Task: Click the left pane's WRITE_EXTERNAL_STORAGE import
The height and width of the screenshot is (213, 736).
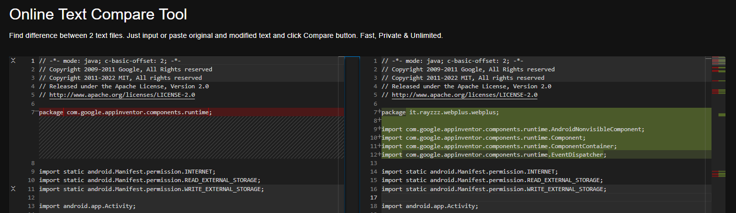Action: [151, 189]
